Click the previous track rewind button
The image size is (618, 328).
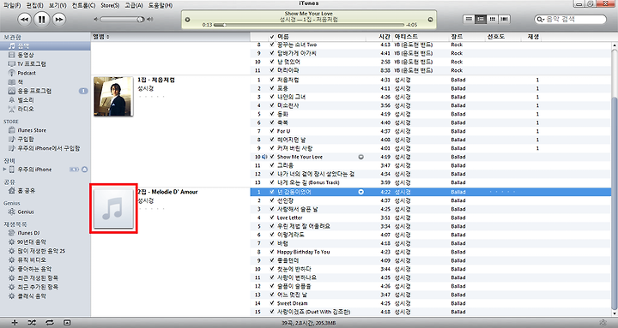[24, 20]
